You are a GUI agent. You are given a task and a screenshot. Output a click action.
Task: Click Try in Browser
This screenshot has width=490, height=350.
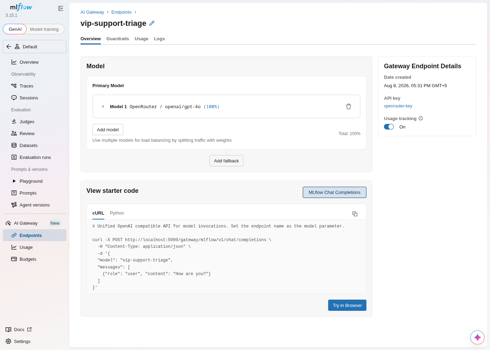click(347, 305)
